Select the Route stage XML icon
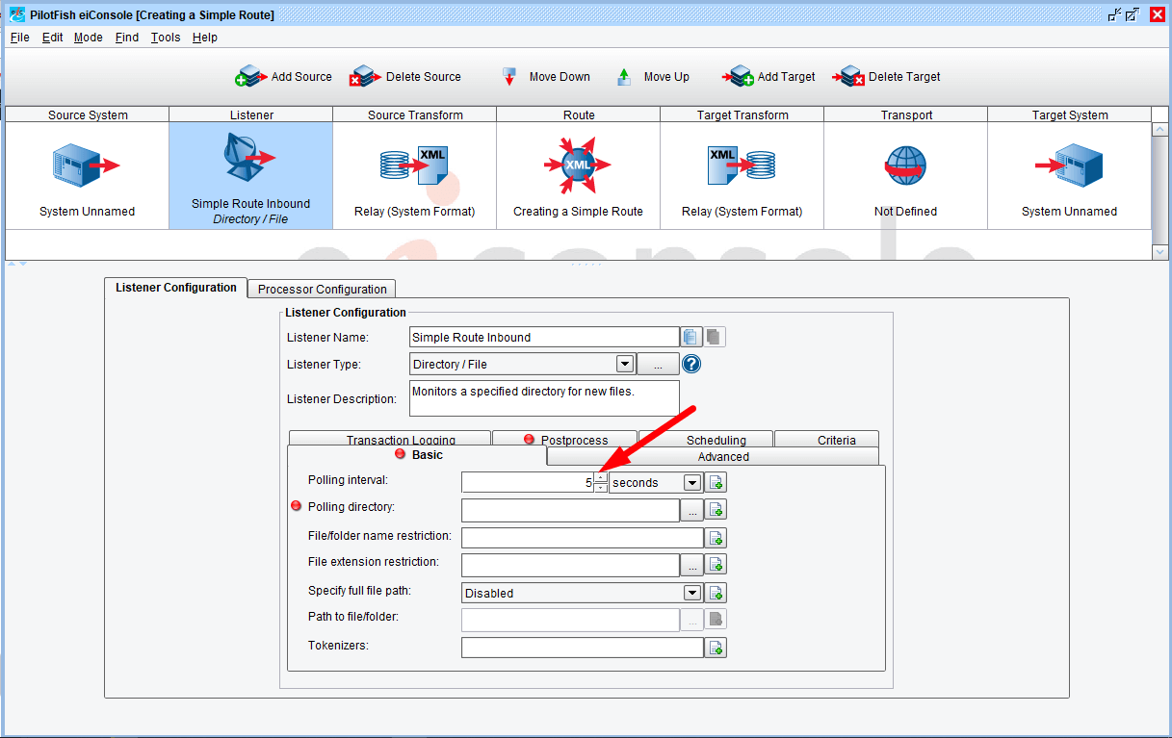This screenshot has height=738, width=1172. [x=578, y=165]
